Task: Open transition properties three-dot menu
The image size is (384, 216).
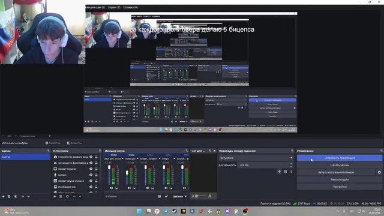Action: (x=291, y=172)
